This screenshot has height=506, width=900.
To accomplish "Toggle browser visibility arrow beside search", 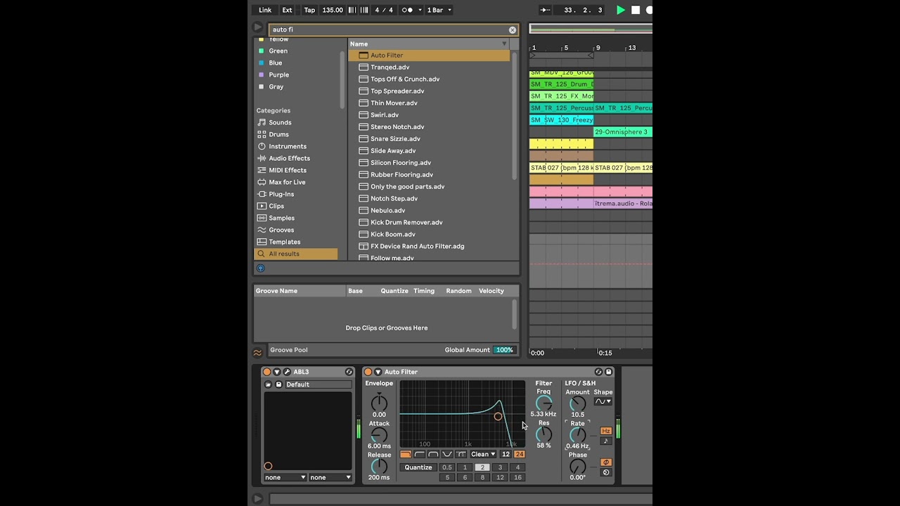I will 258,27.
